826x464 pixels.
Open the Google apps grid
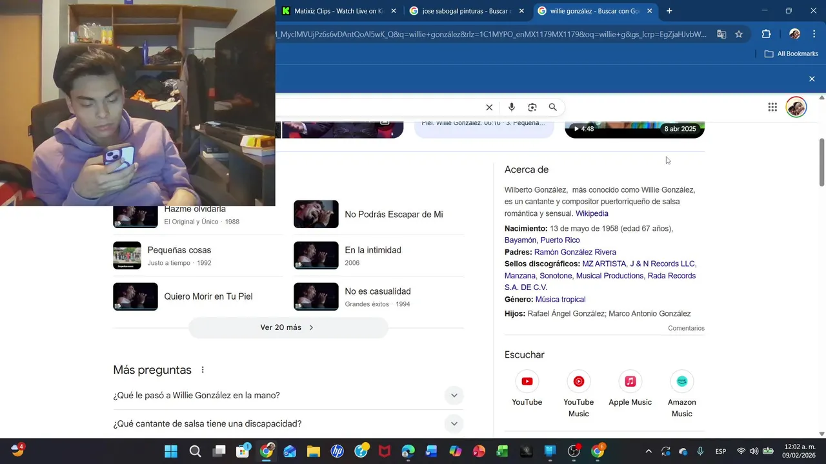click(x=772, y=108)
